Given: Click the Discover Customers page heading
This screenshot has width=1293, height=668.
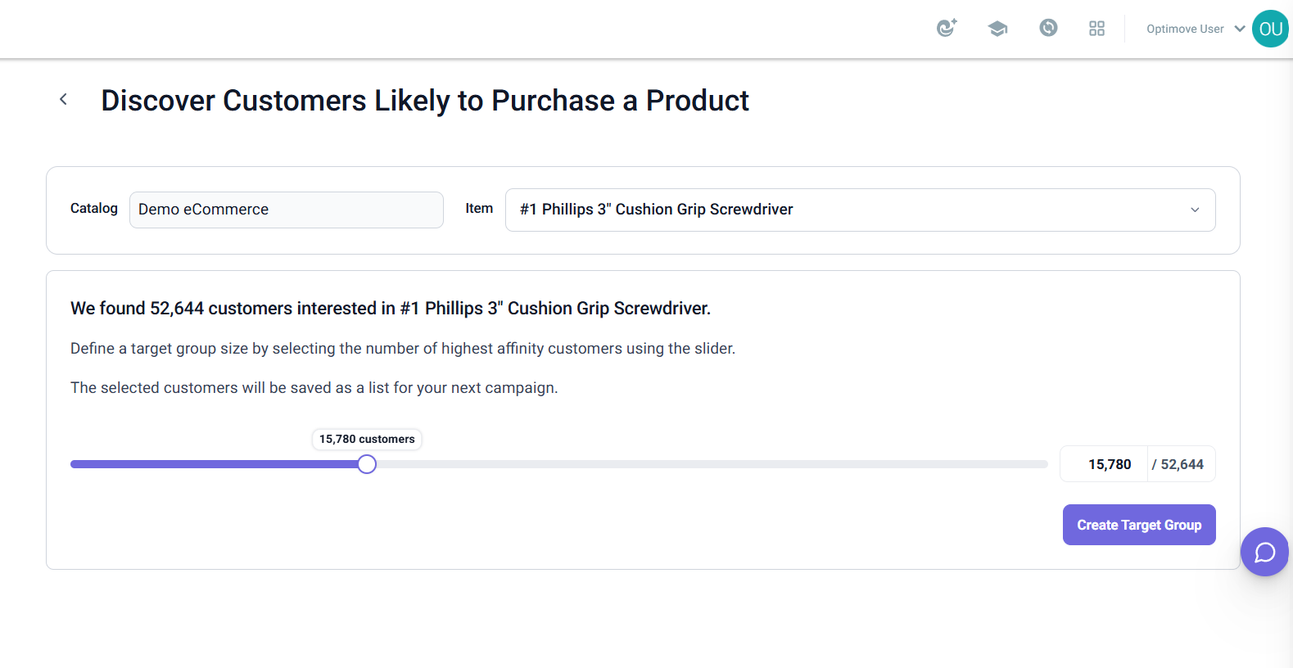Looking at the screenshot, I should [x=424, y=100].
